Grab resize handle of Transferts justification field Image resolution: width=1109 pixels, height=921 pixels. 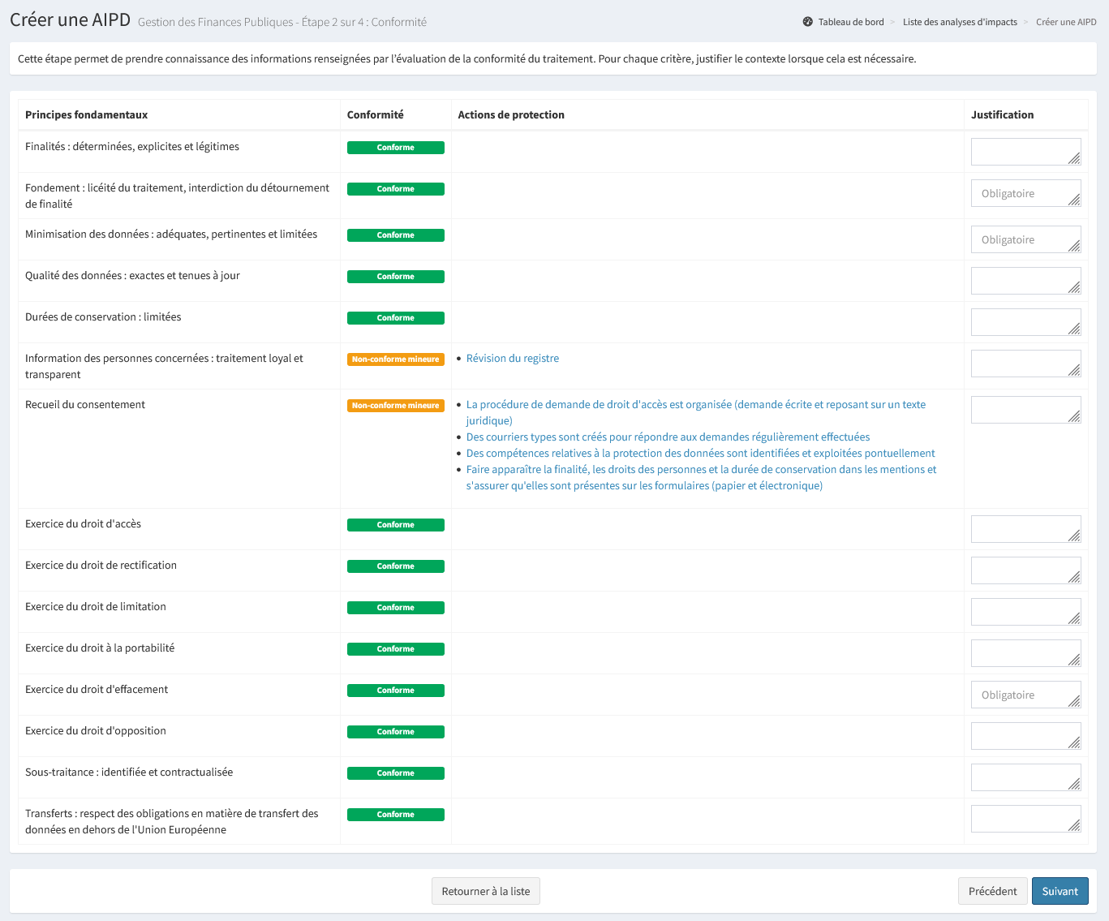[x=1074, y=825]
